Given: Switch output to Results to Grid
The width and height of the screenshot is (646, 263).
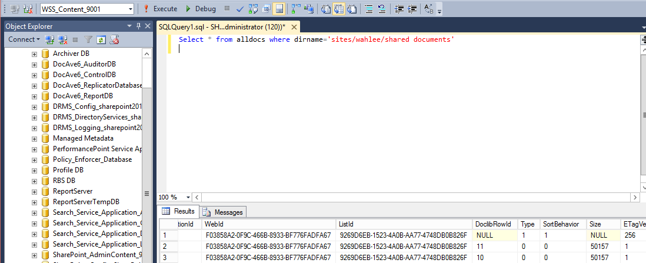Looking at the screenshot, I should click(x=338, y=9).
